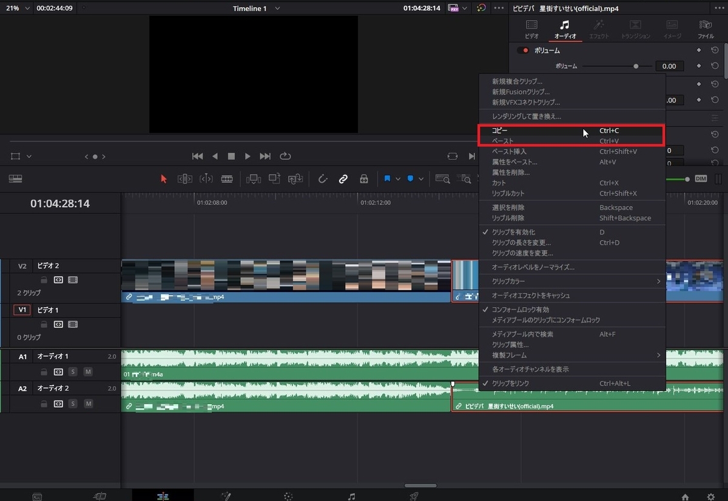Image resolution: width=728 pixels, height=501 pixels.
Task: Lock the Video 2 track
Action: click(x=43, y=280)
